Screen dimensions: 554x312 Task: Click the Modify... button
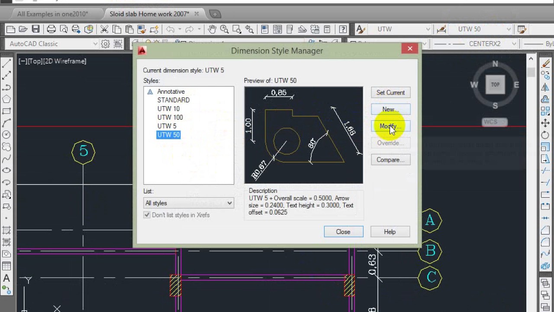click(x=390, y=126)
